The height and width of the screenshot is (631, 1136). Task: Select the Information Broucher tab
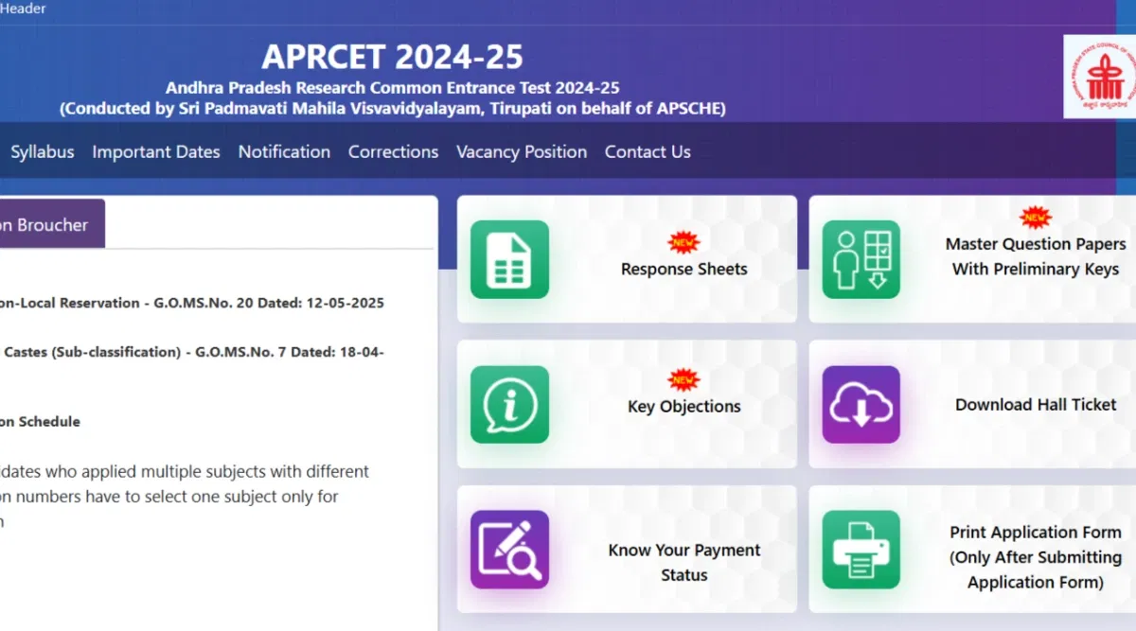[x=47, y=225]
